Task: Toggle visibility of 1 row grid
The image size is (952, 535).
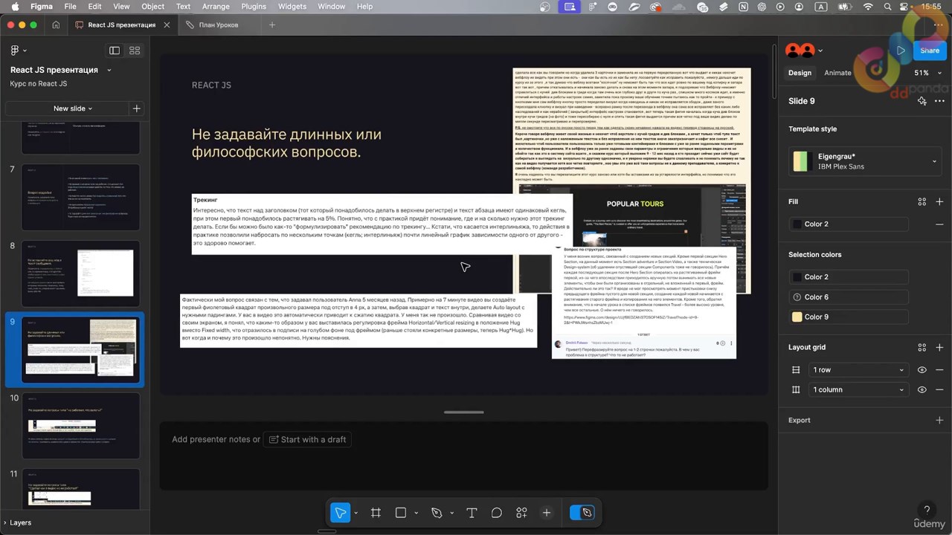Action: click(x=922, y=370)
